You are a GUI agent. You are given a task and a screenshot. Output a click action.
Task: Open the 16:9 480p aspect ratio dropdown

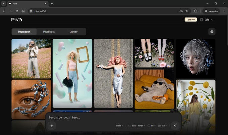pyautogui.click(x=136, y=126)
